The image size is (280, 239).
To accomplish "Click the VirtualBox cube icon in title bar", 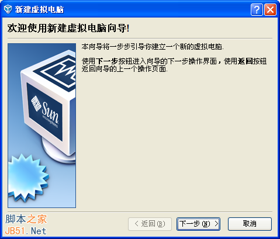I will [8, 9].
